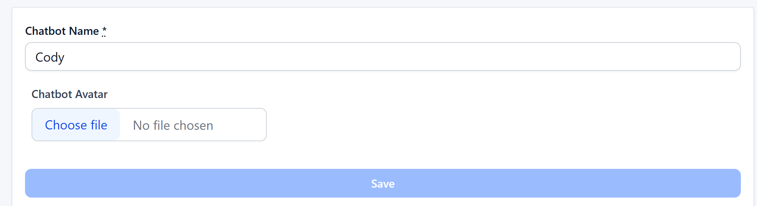Click the Choose file button
757x206 pixels.
coord(76,125)
